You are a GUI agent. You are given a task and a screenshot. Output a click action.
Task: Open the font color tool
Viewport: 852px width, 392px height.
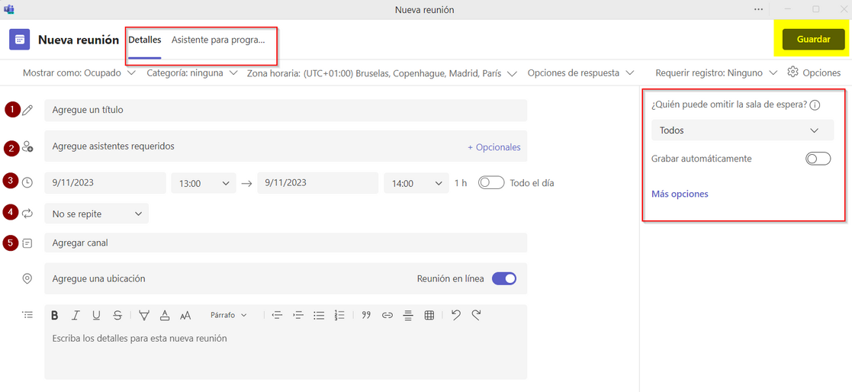click(x=165, y=316)
